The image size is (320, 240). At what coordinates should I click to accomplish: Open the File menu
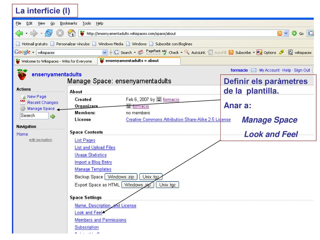[x=18, y=23]
